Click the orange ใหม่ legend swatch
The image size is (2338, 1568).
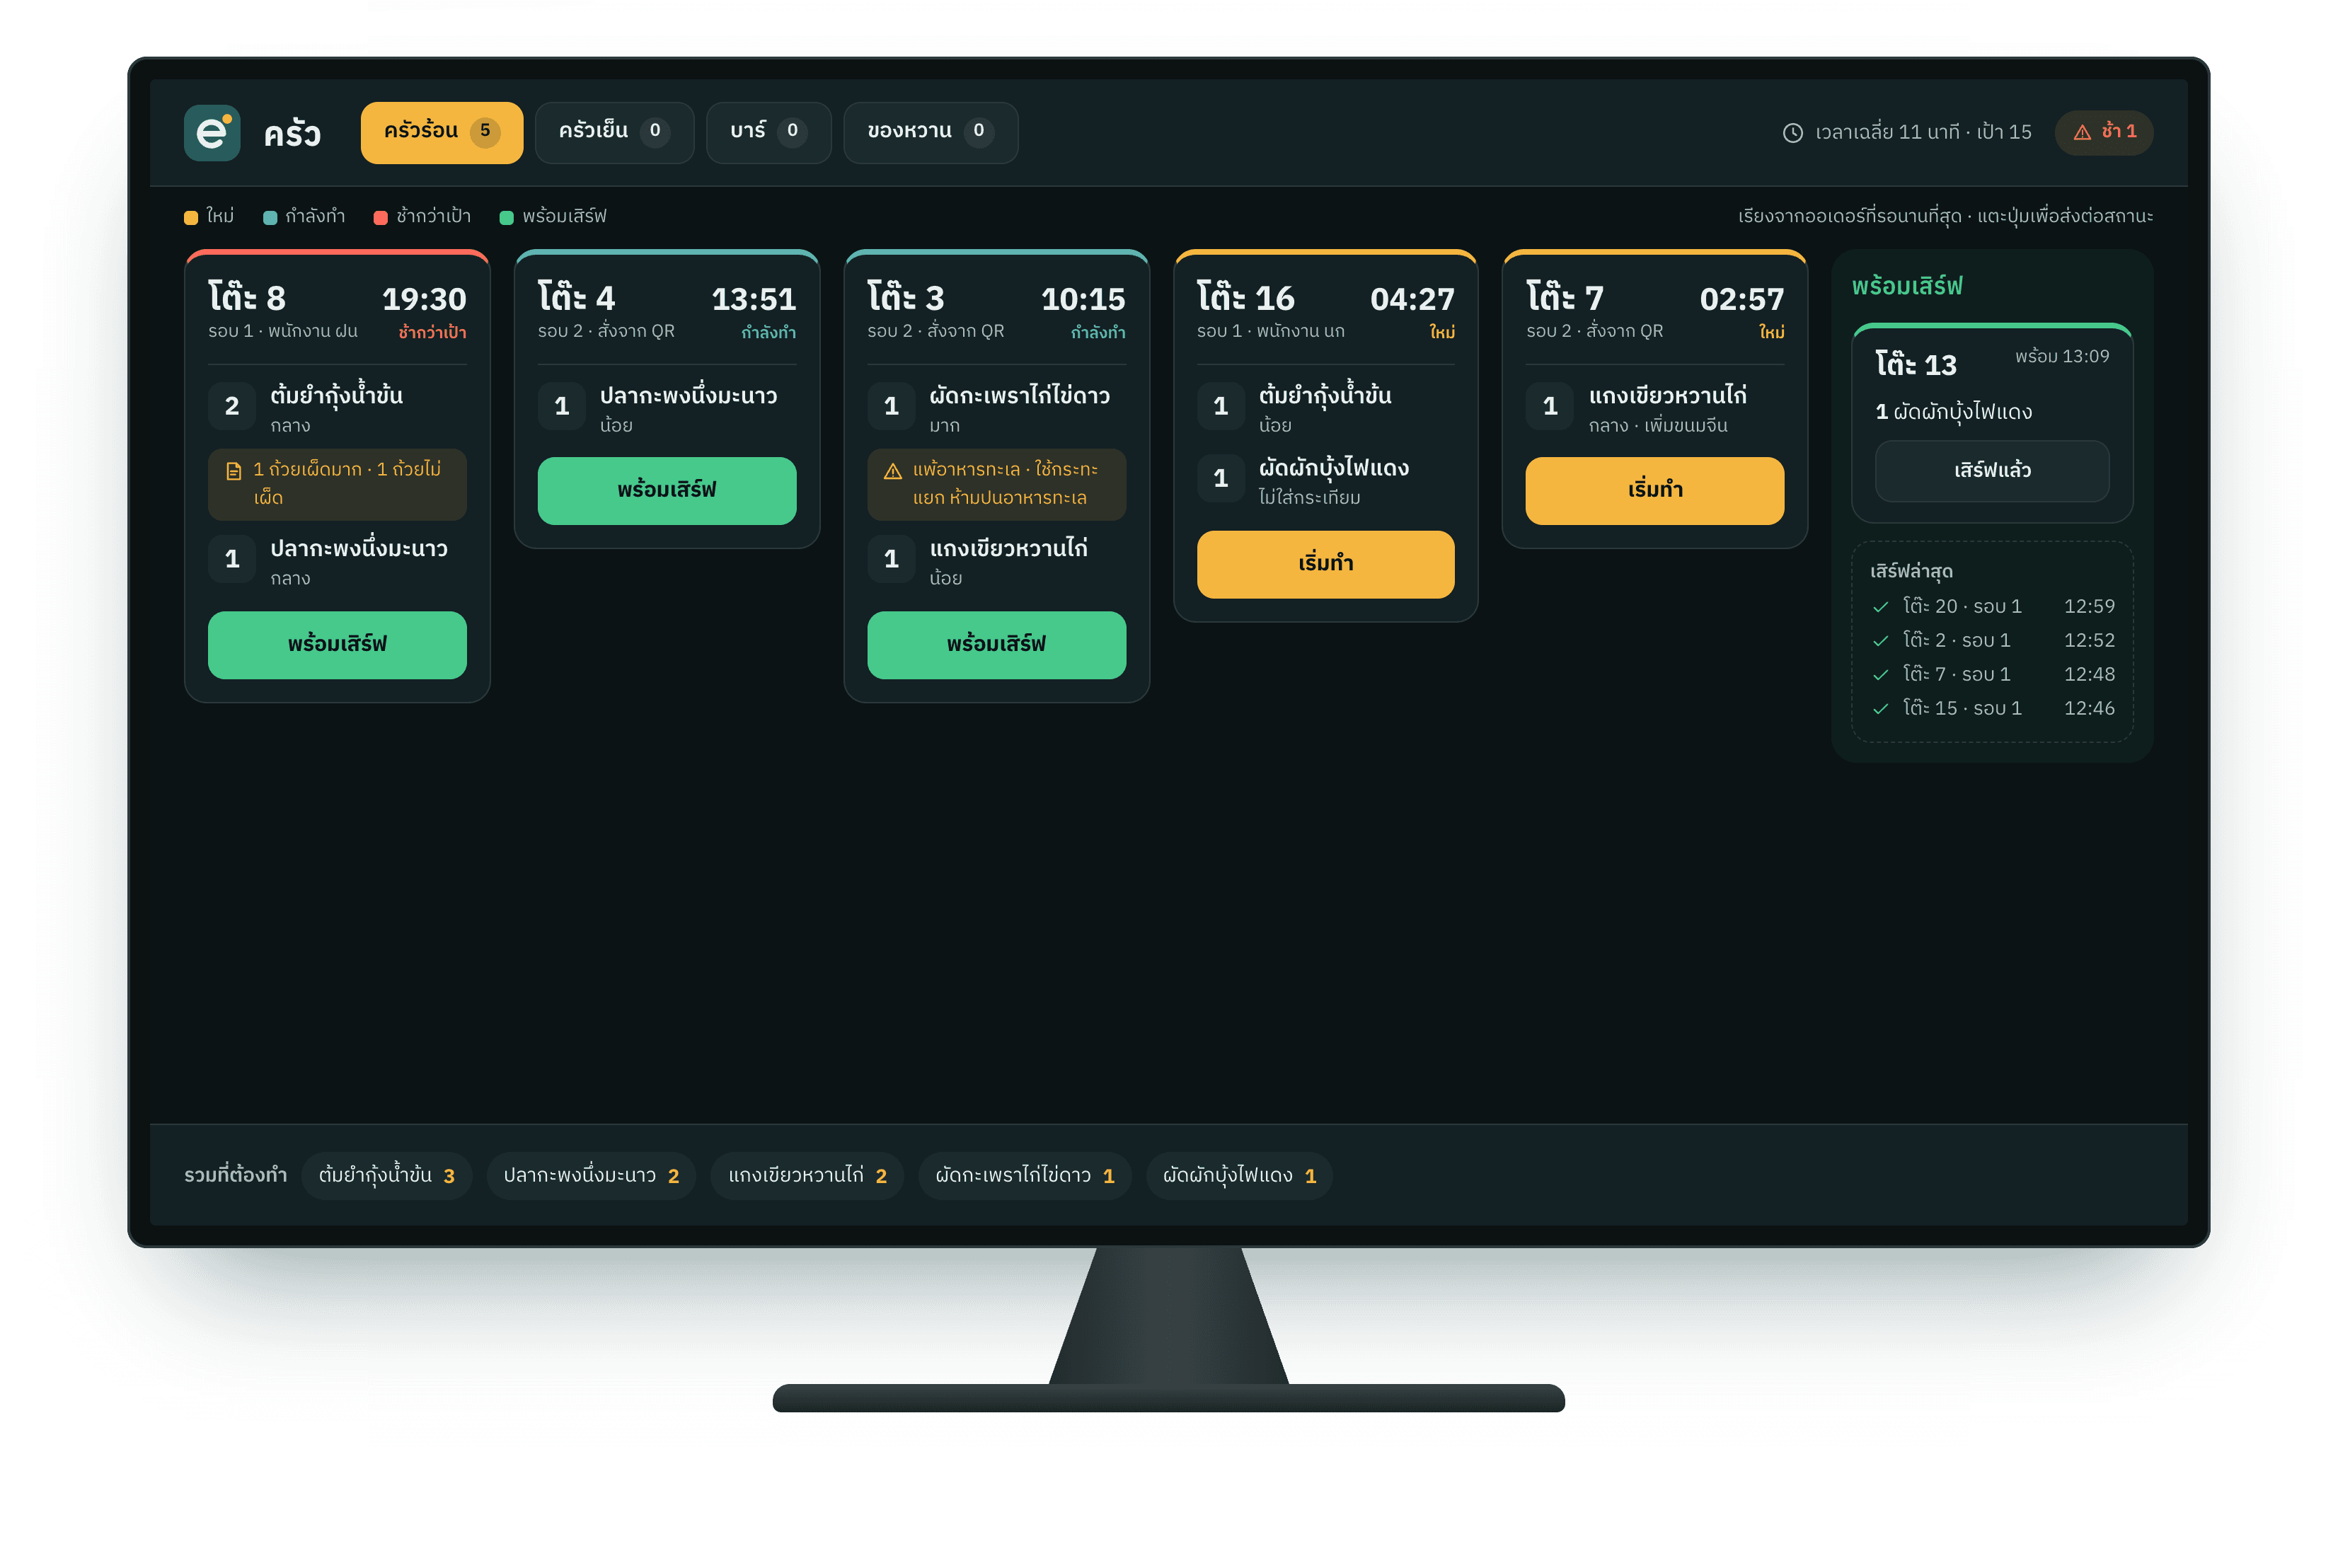[191, 218]
